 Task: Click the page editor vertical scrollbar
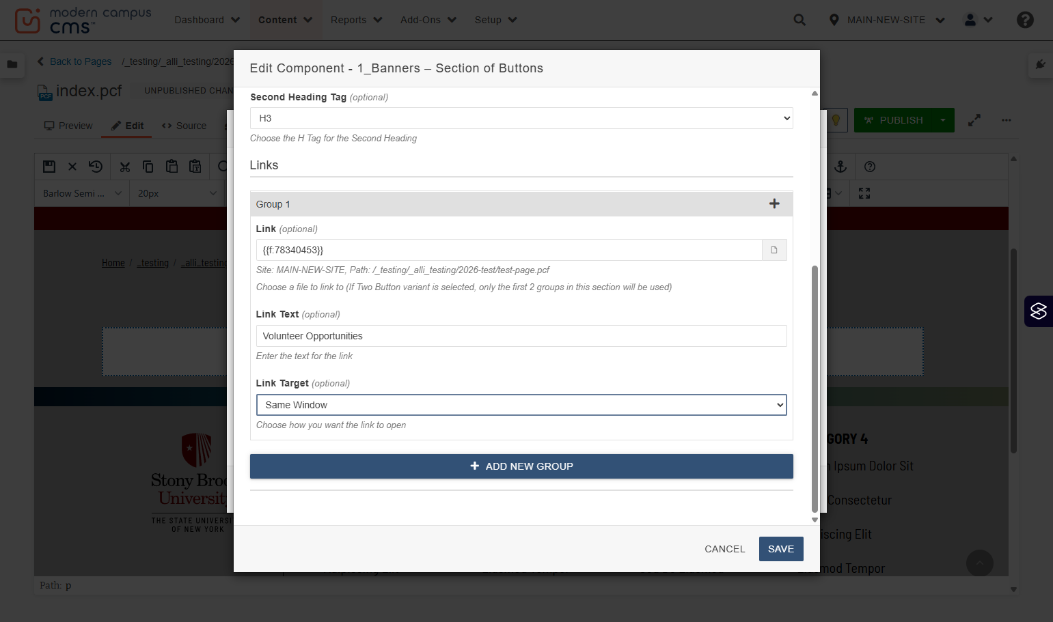1013,351
